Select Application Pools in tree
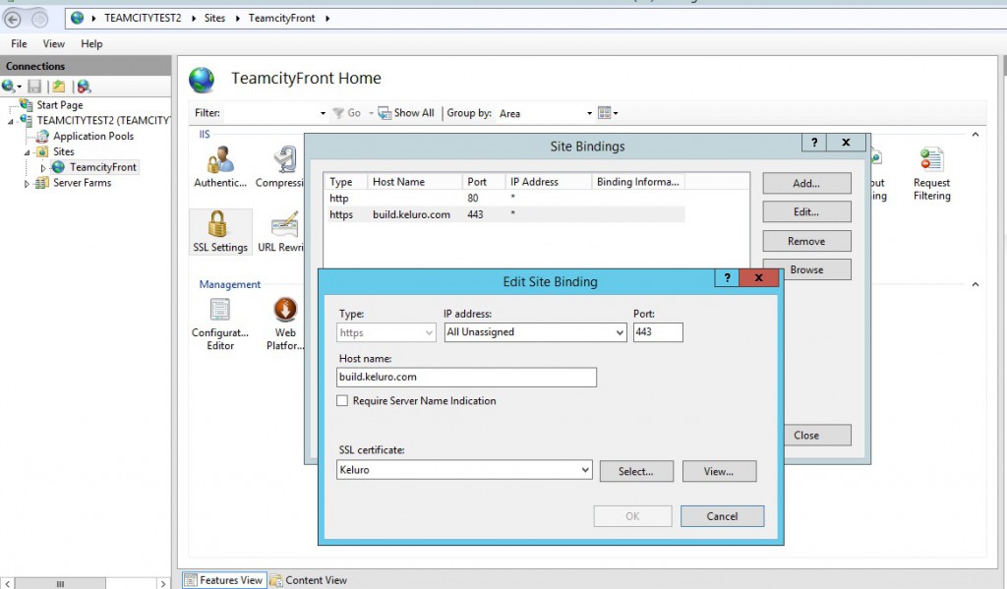The width and height of the screenshot is (1007, 589). click(93, 136)
